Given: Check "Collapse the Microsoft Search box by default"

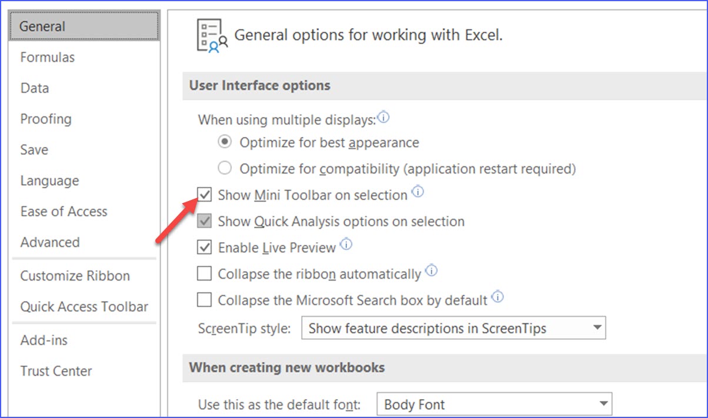Looking at the screenshot, I should tap(203, 300).
